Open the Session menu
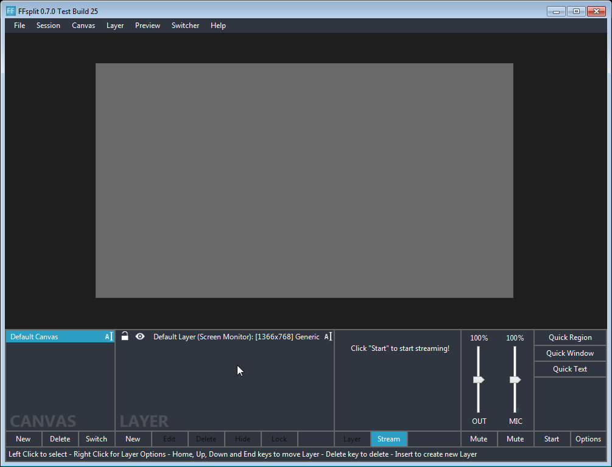The height and width of the screenshot is (467, 612). [x=48, y=26]
